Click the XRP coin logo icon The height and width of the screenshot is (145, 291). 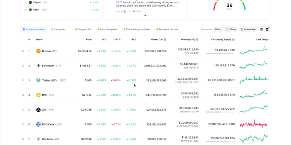point(38,110)
